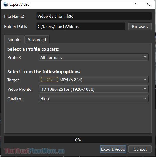
Task: Click the OpenShot logo icon in title bar
Action: 6,4
